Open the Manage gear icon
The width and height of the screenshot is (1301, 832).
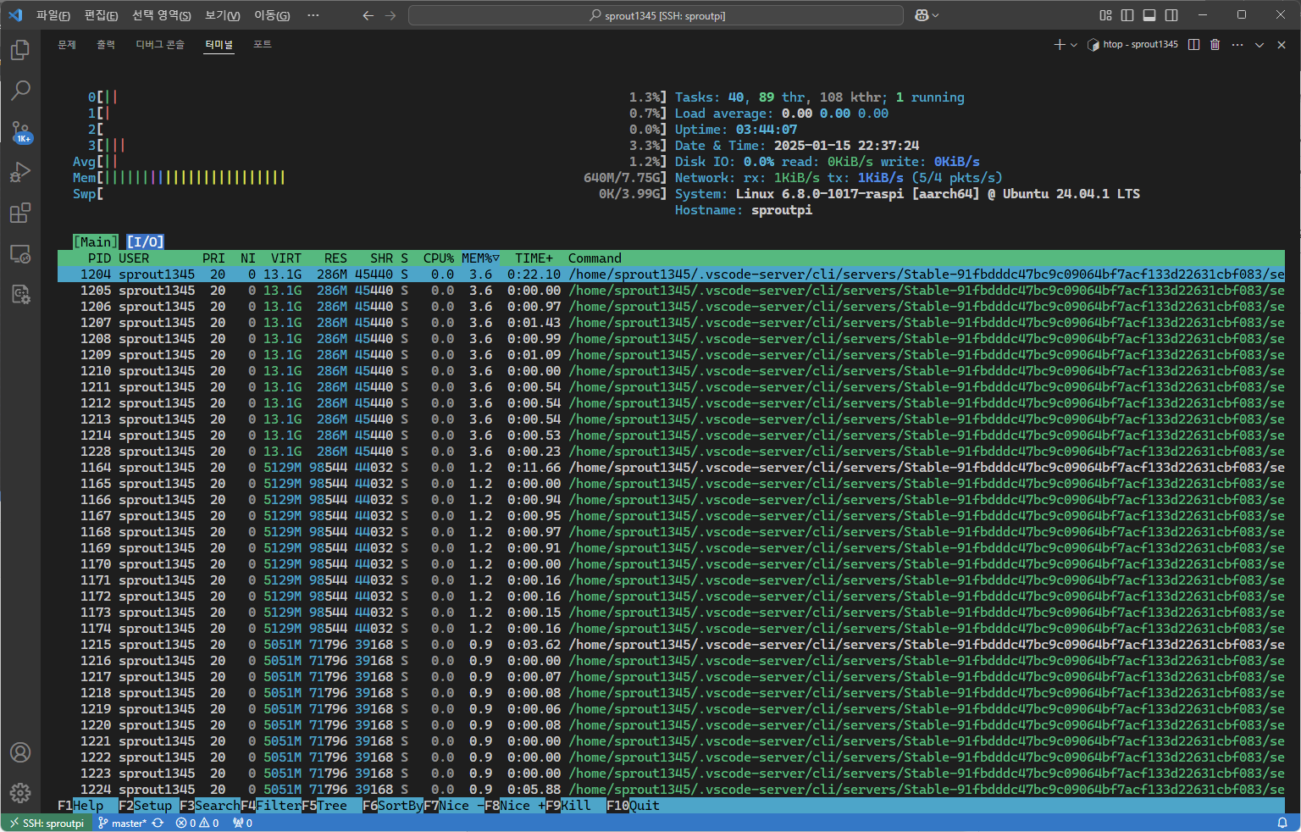pos(20,793)
